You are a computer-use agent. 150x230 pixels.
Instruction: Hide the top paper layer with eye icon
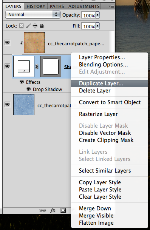[x=7, y=43]
